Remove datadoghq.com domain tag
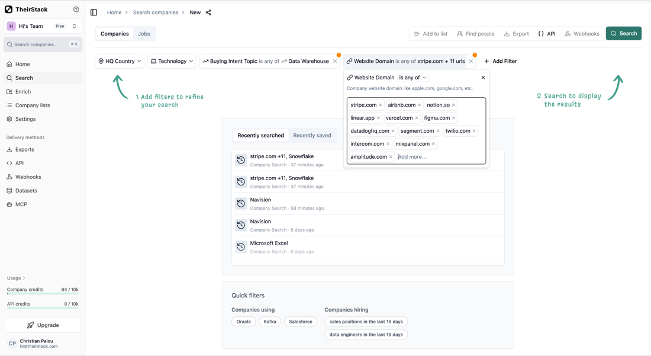This screenshot has width=651, height=356. tap(393, 131)
